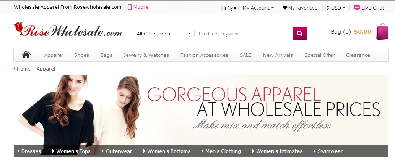Image resolution: width=395 pixels, height=159 pixels.
Task: Select Women's Bottoms category
Action: pos(169,151)
